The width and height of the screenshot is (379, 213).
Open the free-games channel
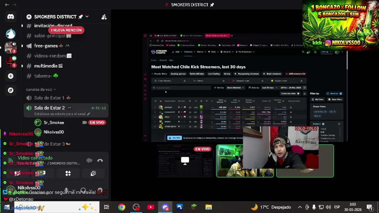point(52,46)
